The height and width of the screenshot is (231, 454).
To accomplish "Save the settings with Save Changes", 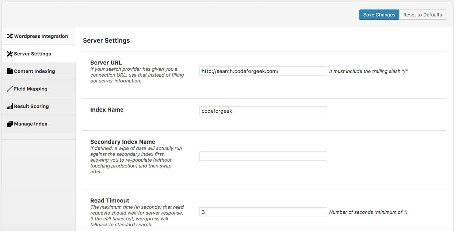I will click(379, 15).
